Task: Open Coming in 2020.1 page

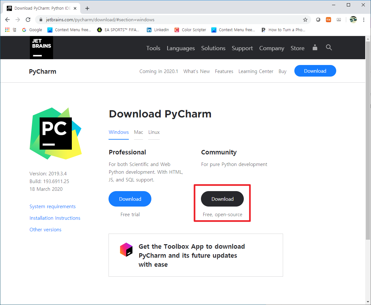Action: (158, 71)
